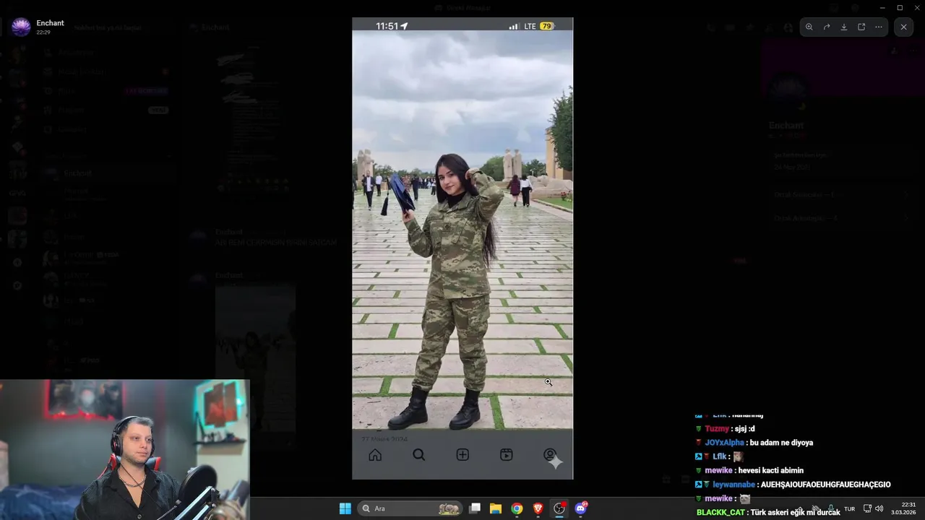Viewport: 925px width, 520px height.
Task: Tap the Instagram Profile icon in the photo
Action: [x=550, y=455]
